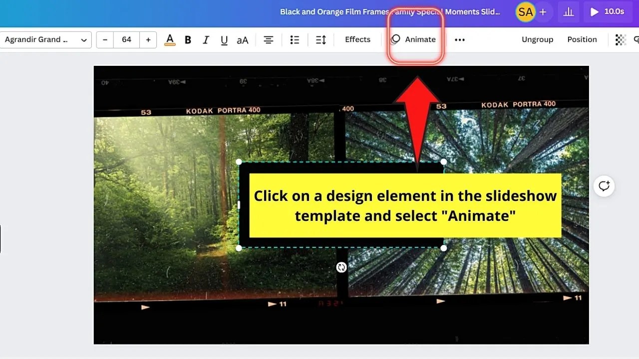Play the 10.0s slideshow preview
This screenshot has width=639, height=359.
(x=608, y=11)
